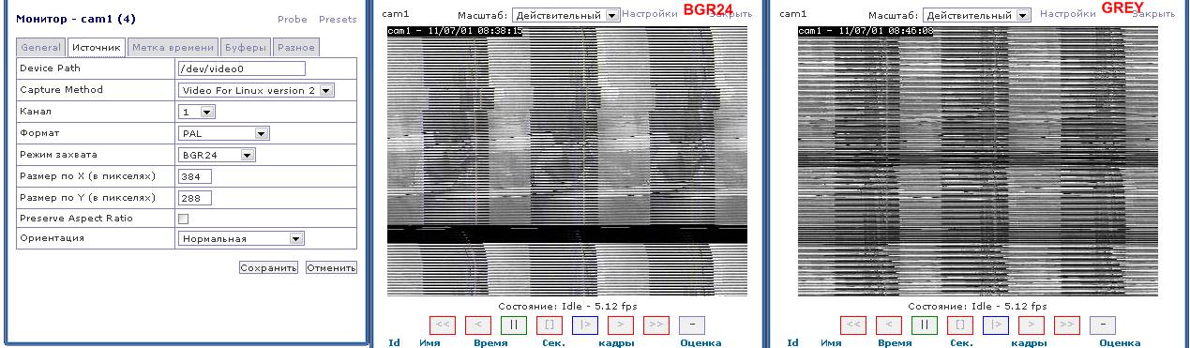Open Метка времени tab
Screen dimensions: 1190x348
click(x=173, y=48)
